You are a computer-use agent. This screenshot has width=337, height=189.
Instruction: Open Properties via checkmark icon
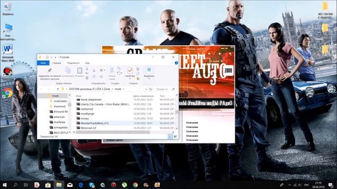pos(130,70)
